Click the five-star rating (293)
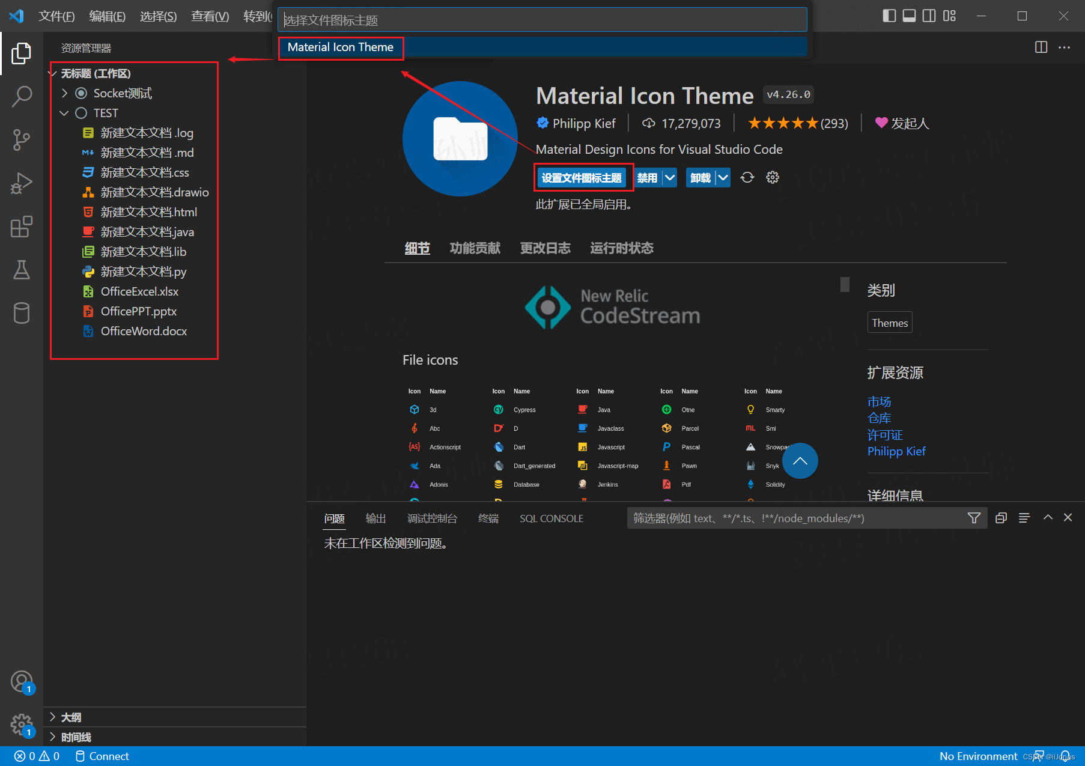The image size is (1085, 766). click(x=798, y=123)
